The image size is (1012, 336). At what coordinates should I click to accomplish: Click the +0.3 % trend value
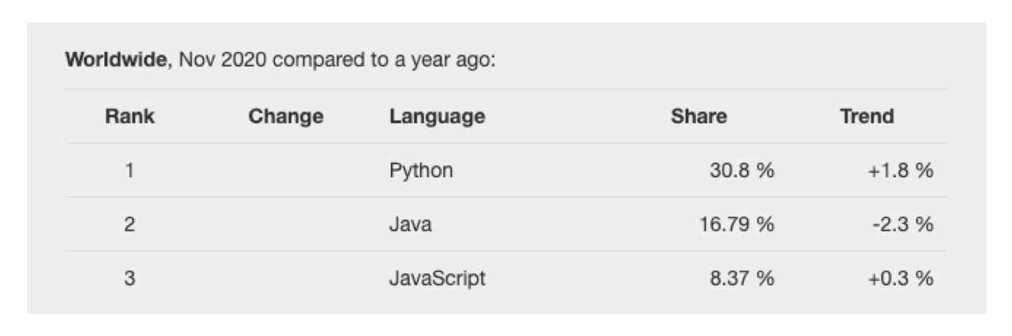(901, 279)
